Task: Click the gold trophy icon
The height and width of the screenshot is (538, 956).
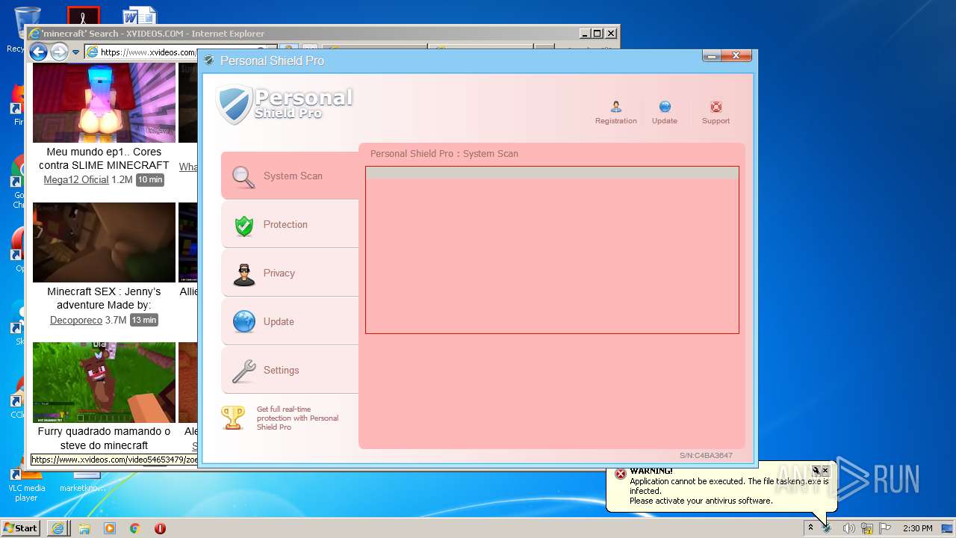Action: [233, 418]
